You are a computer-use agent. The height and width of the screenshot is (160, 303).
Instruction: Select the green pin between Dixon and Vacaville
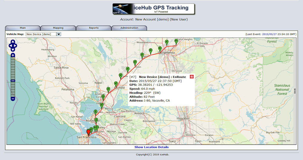128,70
